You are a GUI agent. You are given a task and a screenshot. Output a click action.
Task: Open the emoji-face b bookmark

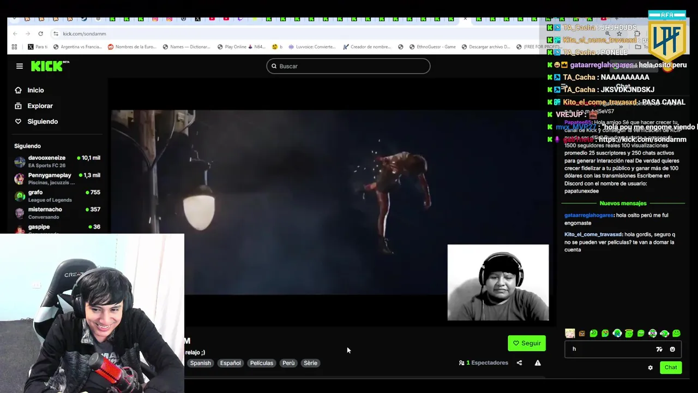point(278,47)
